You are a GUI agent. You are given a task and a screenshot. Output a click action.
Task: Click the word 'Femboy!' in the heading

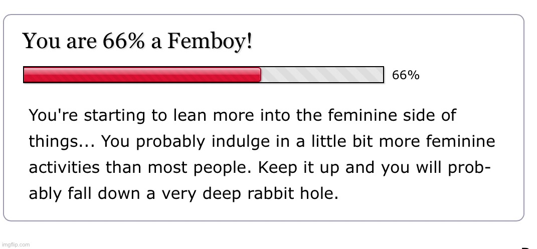coord(210,41)
